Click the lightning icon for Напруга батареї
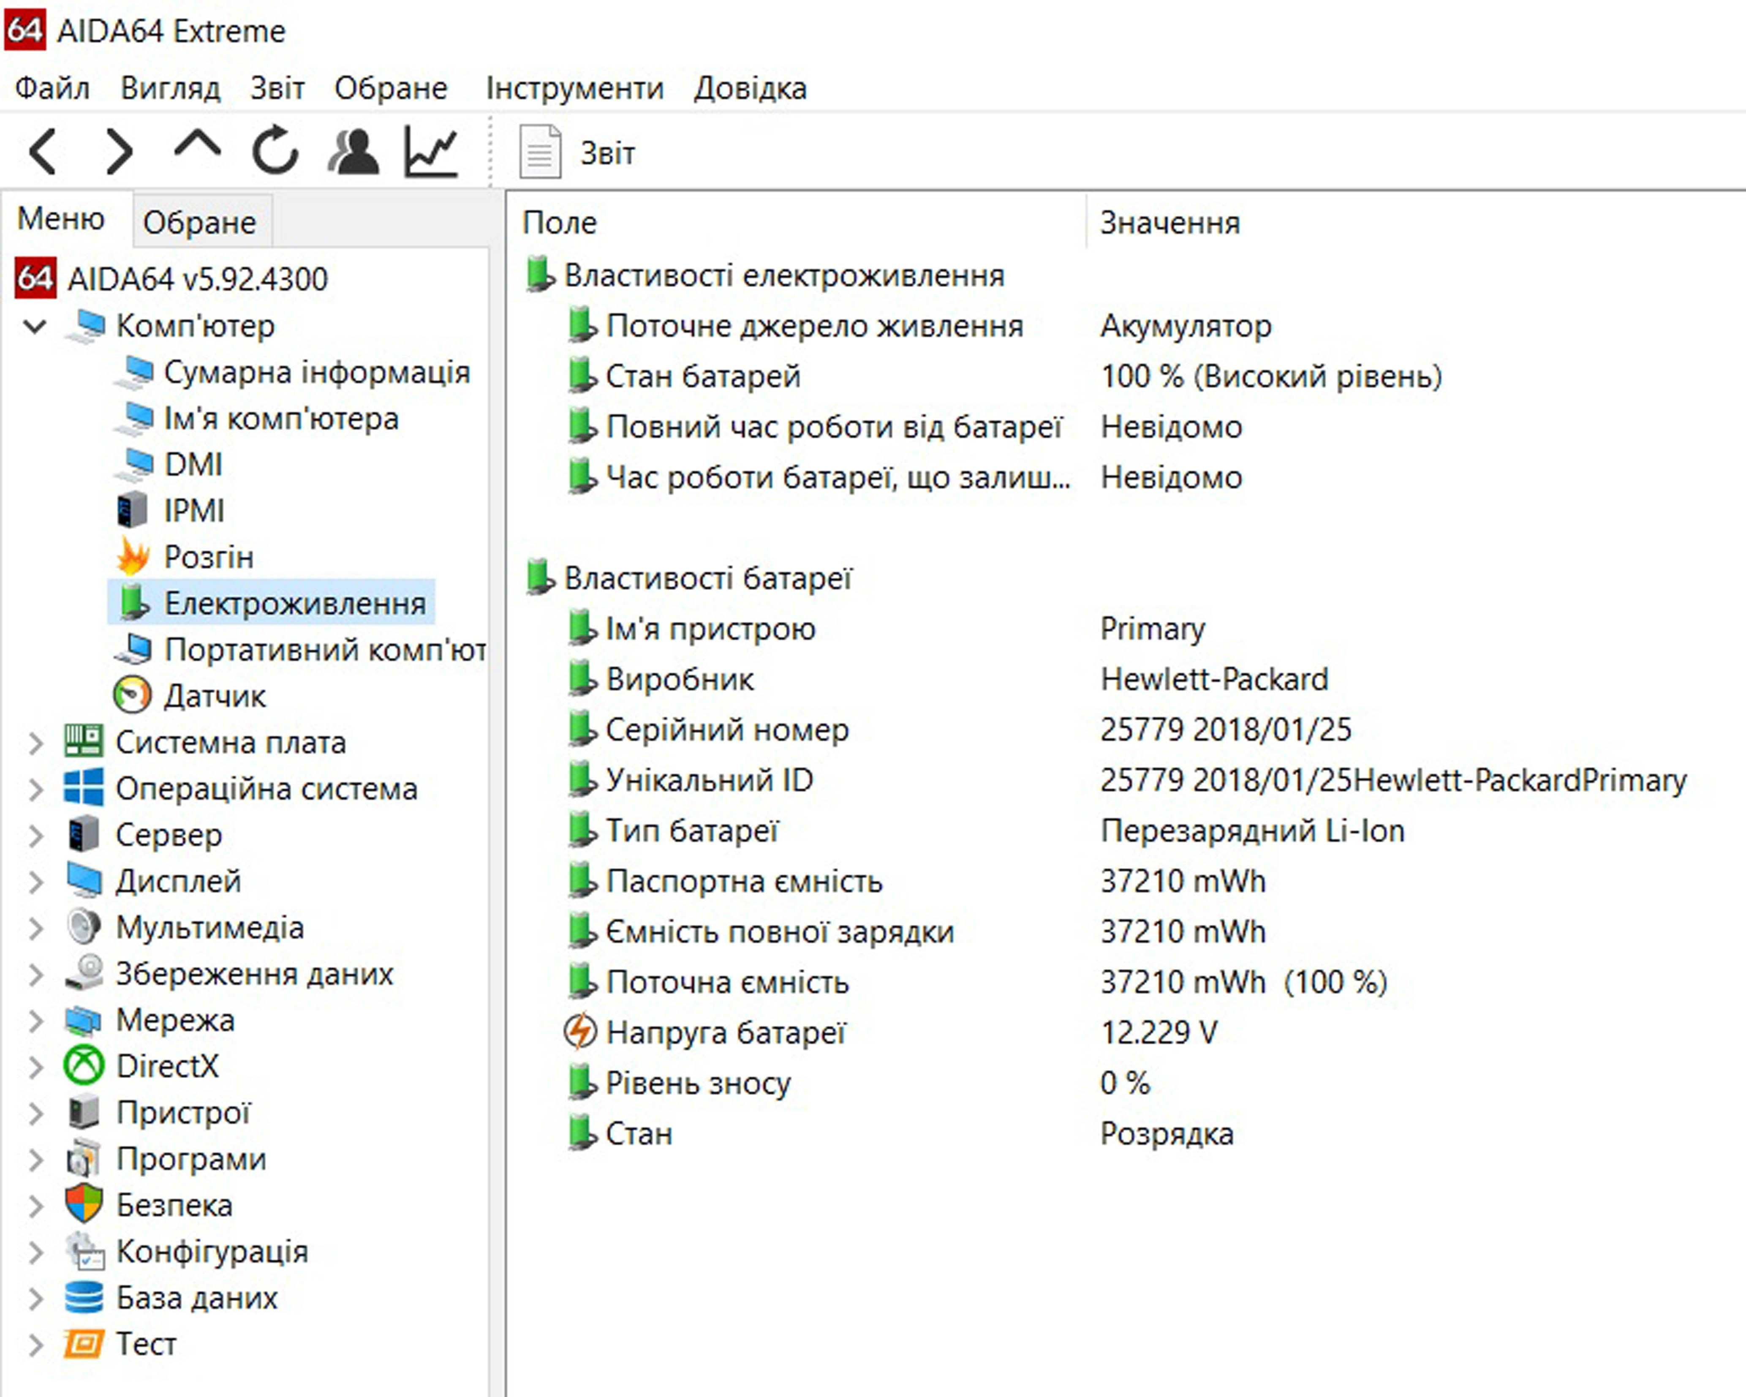Screen dimensions: 1746x1397 tap(580, 1032)
